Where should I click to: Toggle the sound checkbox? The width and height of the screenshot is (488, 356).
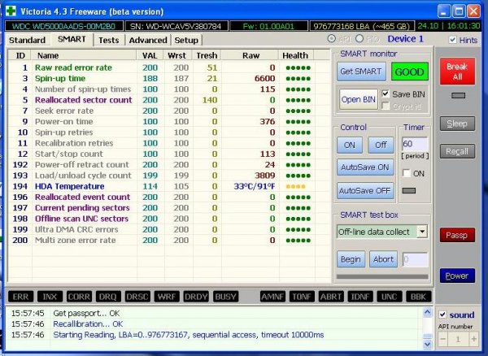click(x=442, y=315)
